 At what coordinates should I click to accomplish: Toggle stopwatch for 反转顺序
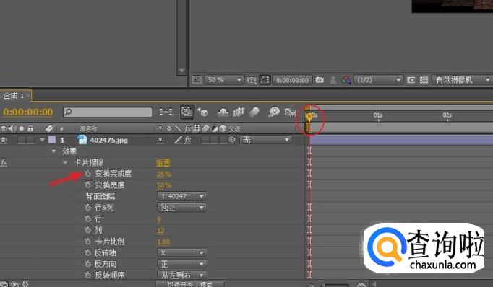(87, 275)
